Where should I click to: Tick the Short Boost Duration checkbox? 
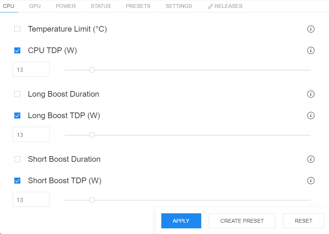point(17,159)
